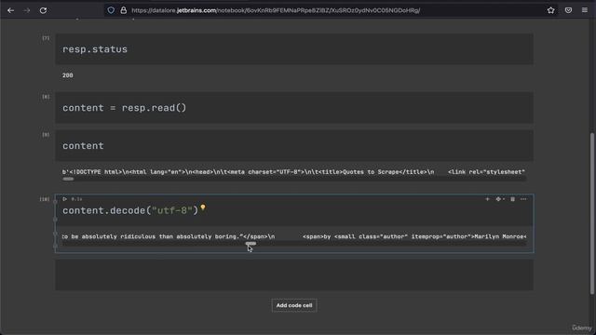The width and height of the screenshot is (596, 335).
Task: Click the empty code cell at bottom
Action: [294, 275]
